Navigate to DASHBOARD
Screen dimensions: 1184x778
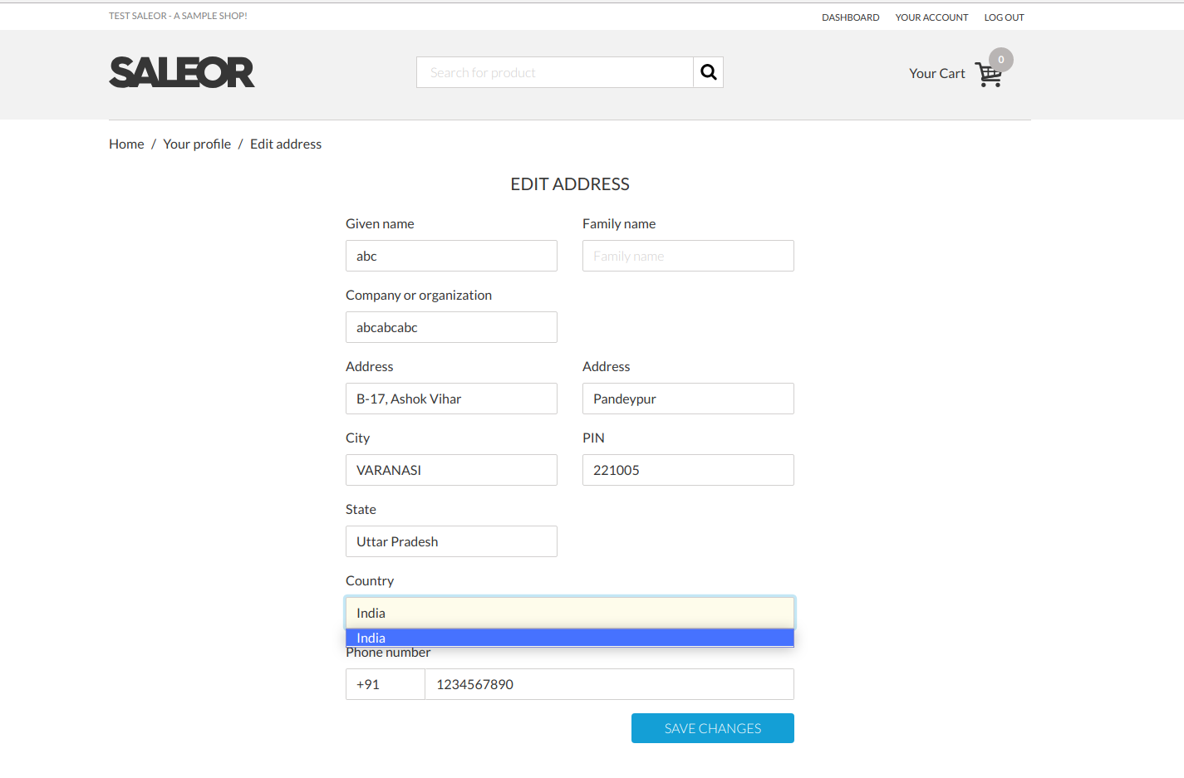(850, 17)
